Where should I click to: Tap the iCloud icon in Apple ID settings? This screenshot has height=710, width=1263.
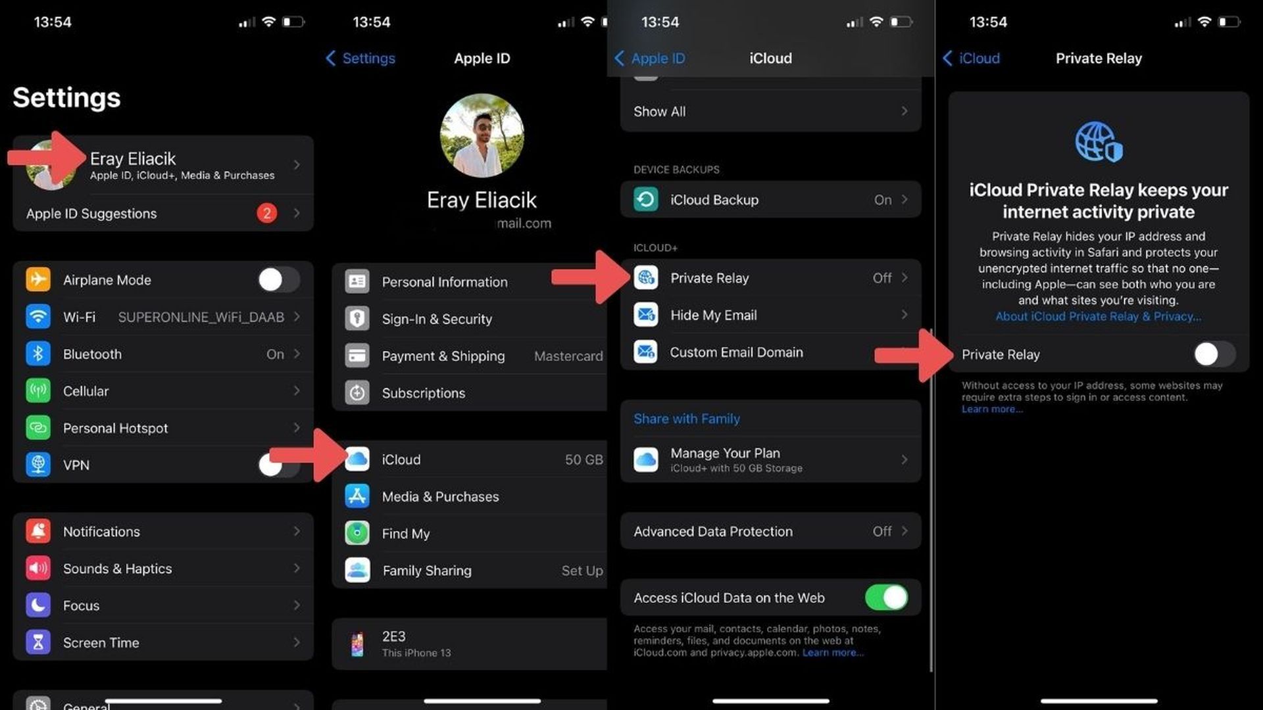point(359,460)
